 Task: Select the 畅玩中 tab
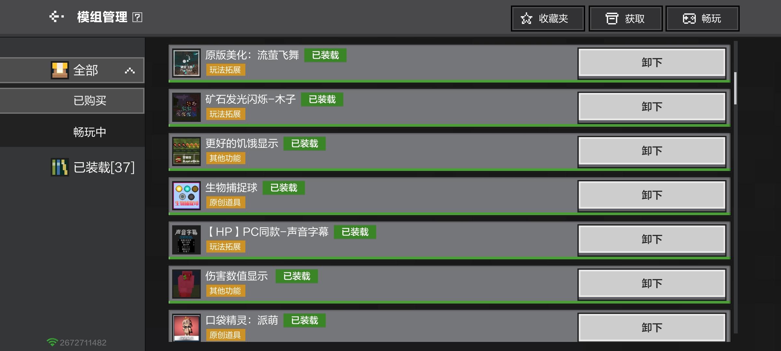click(90, 132)
